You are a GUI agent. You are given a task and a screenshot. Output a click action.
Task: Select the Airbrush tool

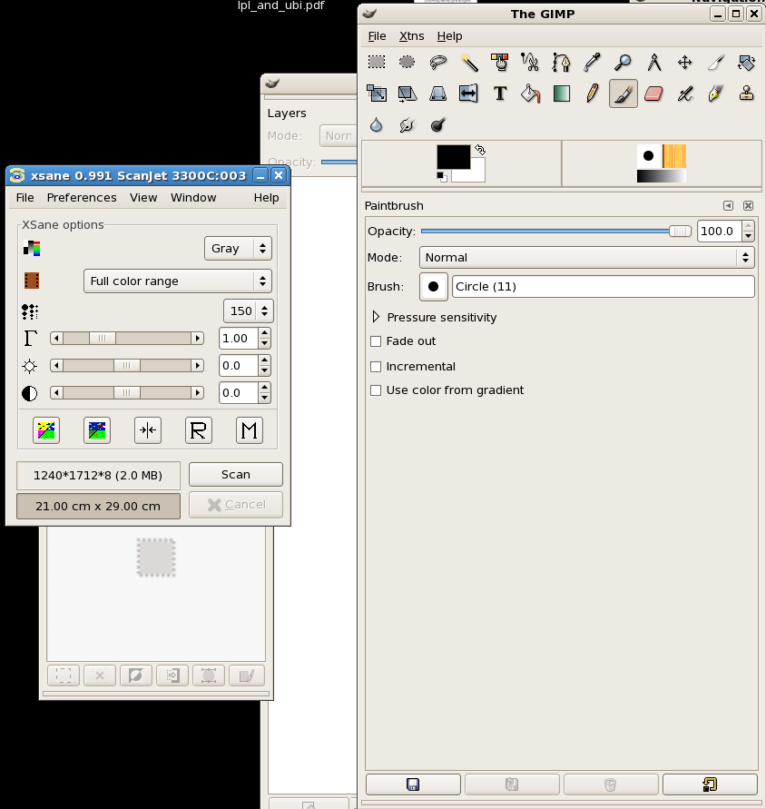pyautogui.click(x=685, y=94)
